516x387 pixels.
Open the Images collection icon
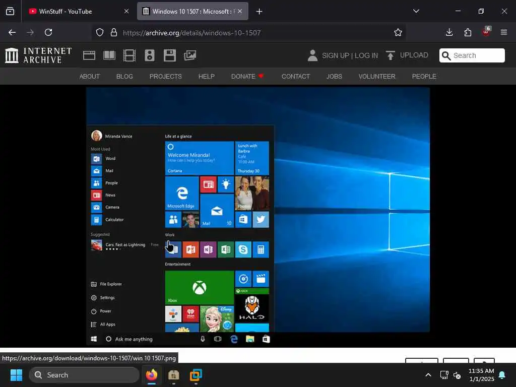[x=190, y=55]
